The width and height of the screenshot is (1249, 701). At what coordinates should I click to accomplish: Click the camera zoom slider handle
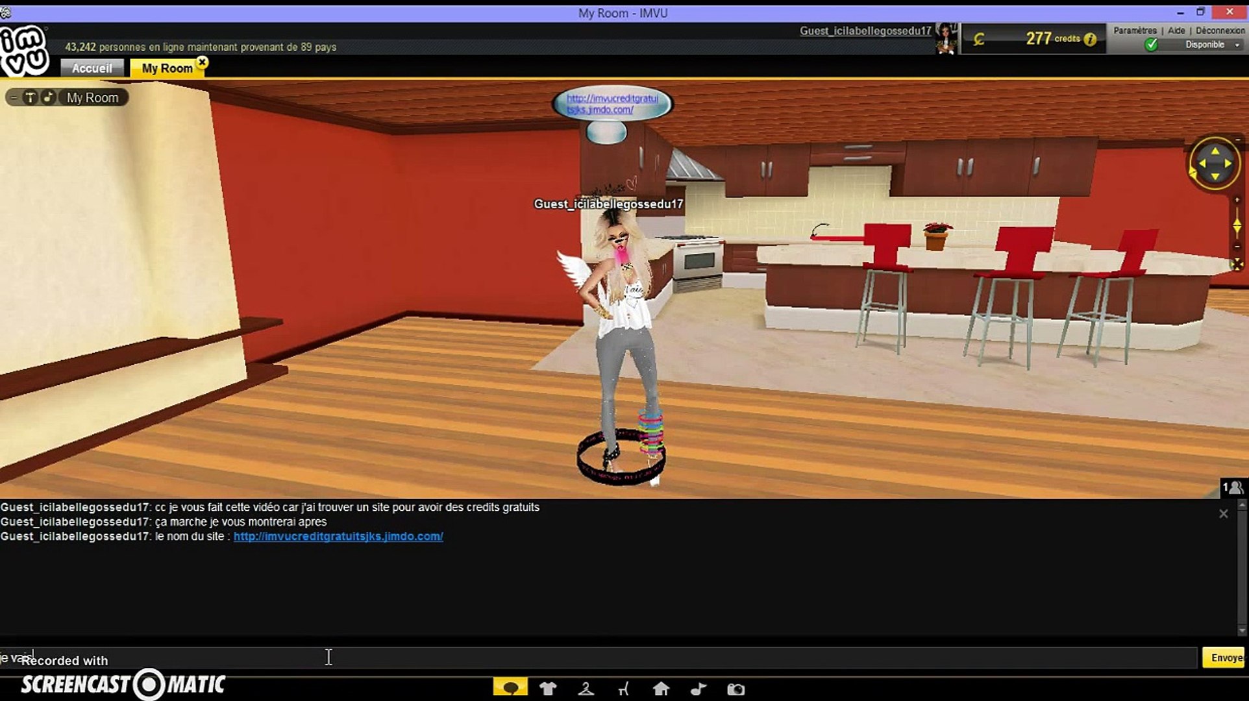pos(1237,225)
